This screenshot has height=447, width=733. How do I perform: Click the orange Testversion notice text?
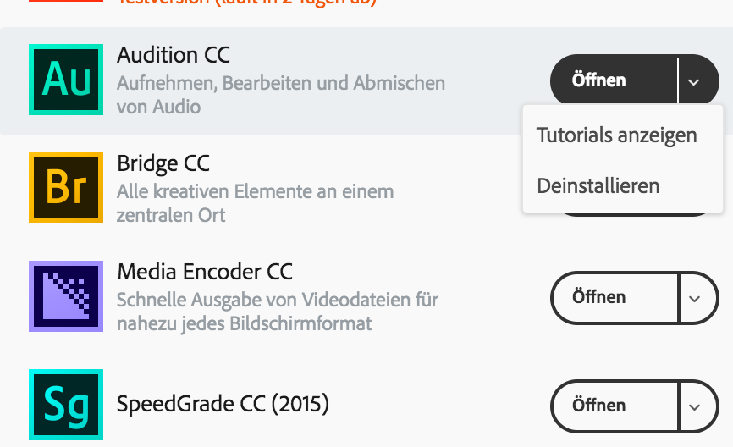(x=247, y=3)
